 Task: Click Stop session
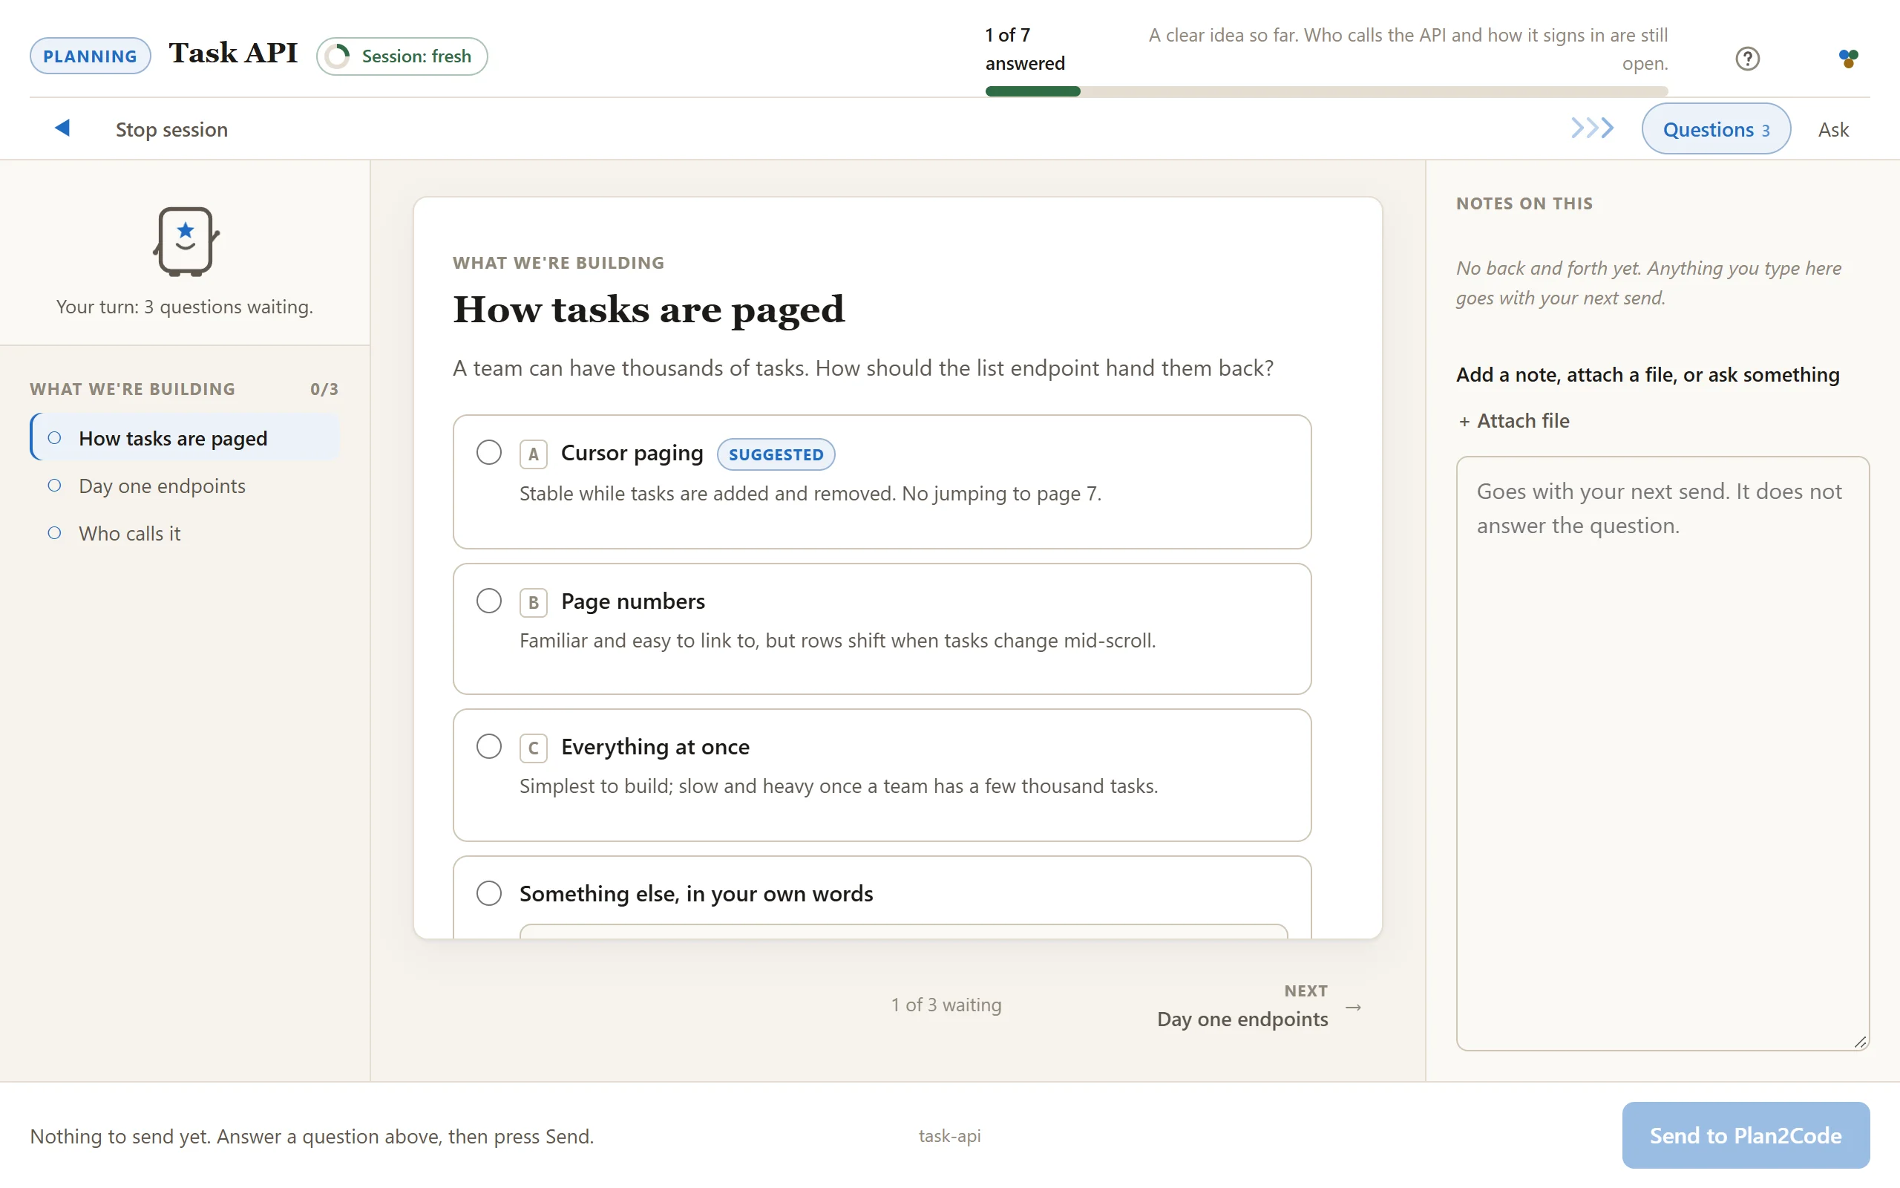click(172, 130)
